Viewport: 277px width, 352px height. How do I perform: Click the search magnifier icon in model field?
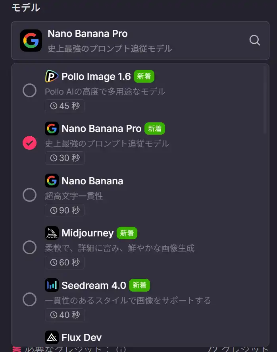254,41
